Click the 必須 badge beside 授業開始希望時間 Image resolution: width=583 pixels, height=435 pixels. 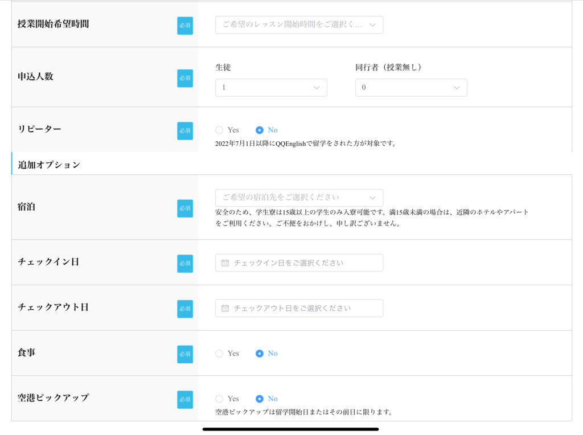point(185,26)
